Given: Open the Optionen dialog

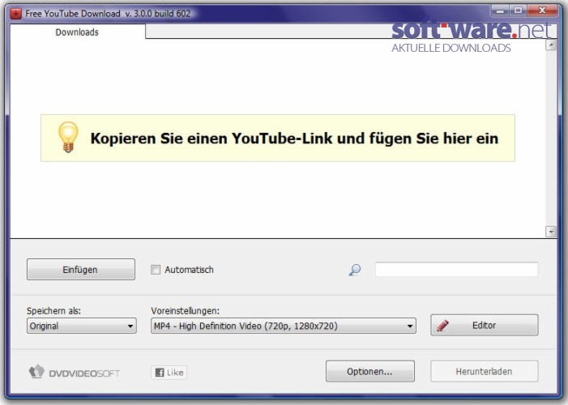Looking at the screenshot, I should pyautogui.click(x=369, y=371).
